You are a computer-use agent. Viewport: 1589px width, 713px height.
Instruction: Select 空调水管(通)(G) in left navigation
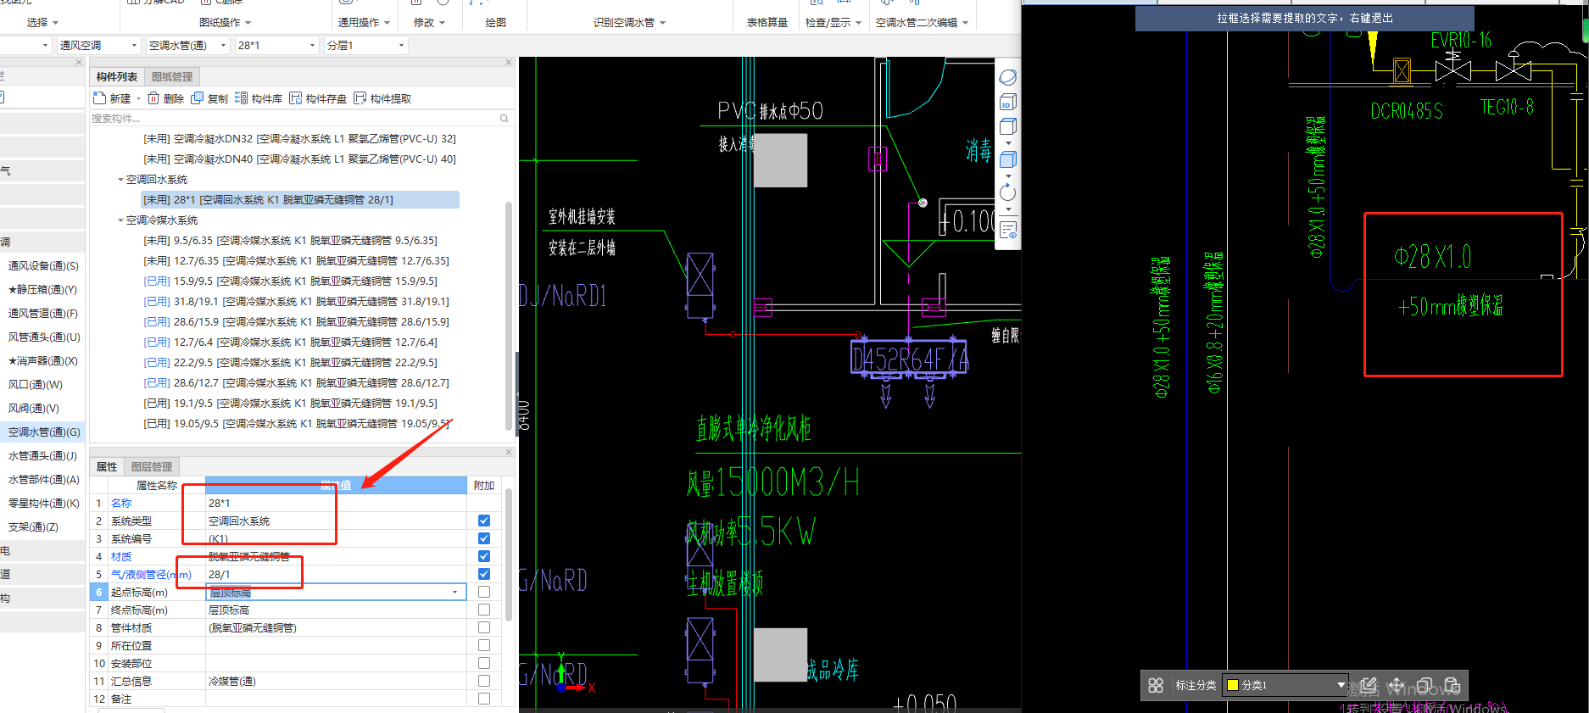coord(42,432)
